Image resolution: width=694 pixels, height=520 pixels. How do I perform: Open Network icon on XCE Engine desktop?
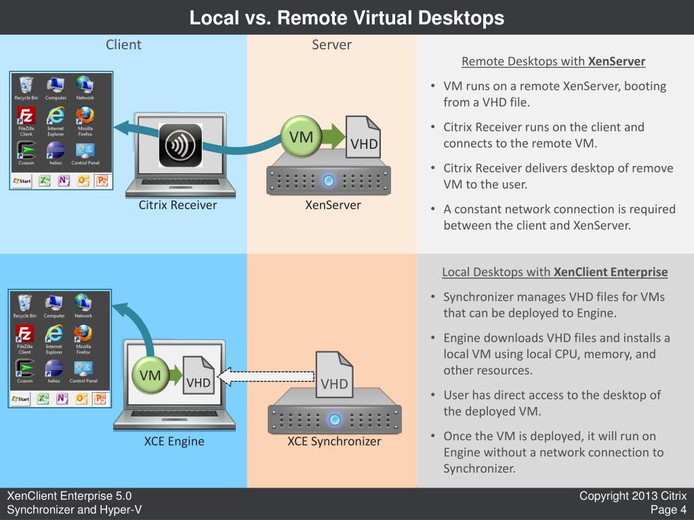click(83, 306)
